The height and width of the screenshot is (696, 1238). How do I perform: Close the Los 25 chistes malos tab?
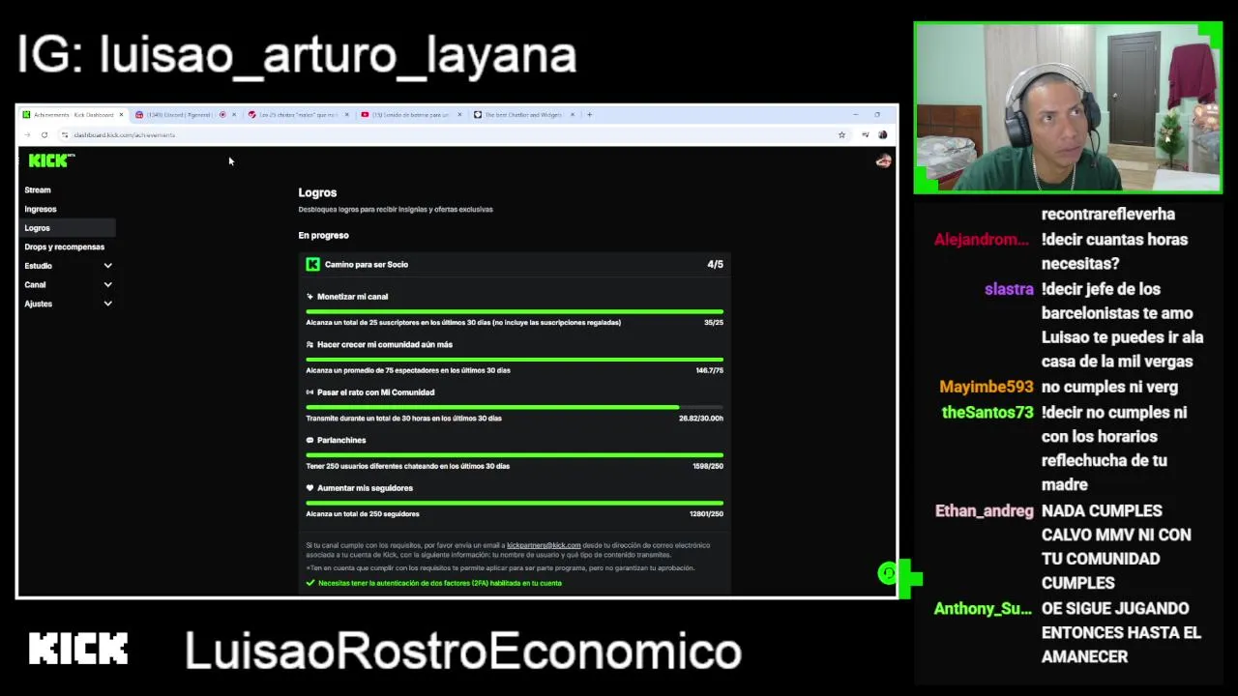(x=346, y=114)
